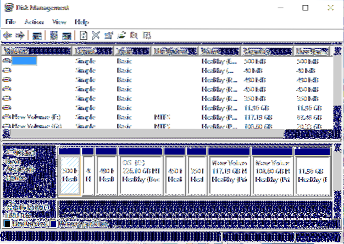Click the Back arrow in the toolbar
The width and height of the screenshot is (344, 244).
click(x=8, y=35)
